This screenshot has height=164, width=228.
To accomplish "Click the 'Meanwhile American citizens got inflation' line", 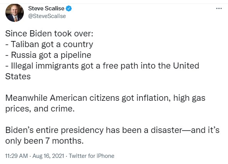I will pyautogui.click(x=105, y=98).
